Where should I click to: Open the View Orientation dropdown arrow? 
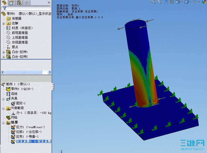(182, 2)
